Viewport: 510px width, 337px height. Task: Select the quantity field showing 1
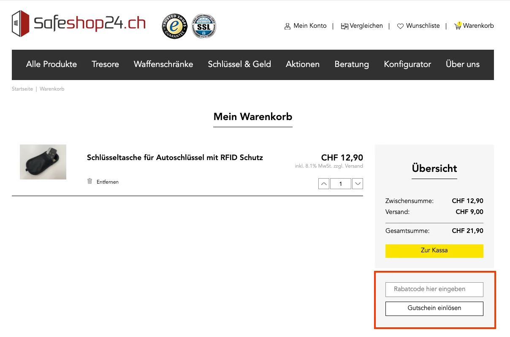click(x=340, y=184)
